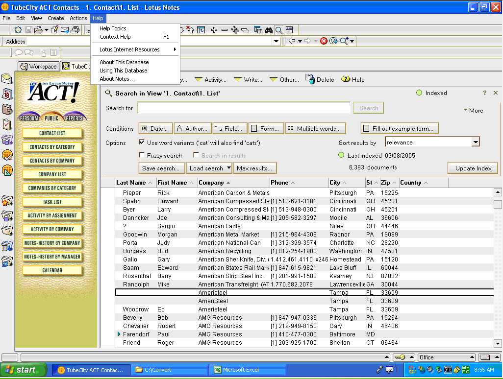Open the Activity action dropdown

(210, 79)
